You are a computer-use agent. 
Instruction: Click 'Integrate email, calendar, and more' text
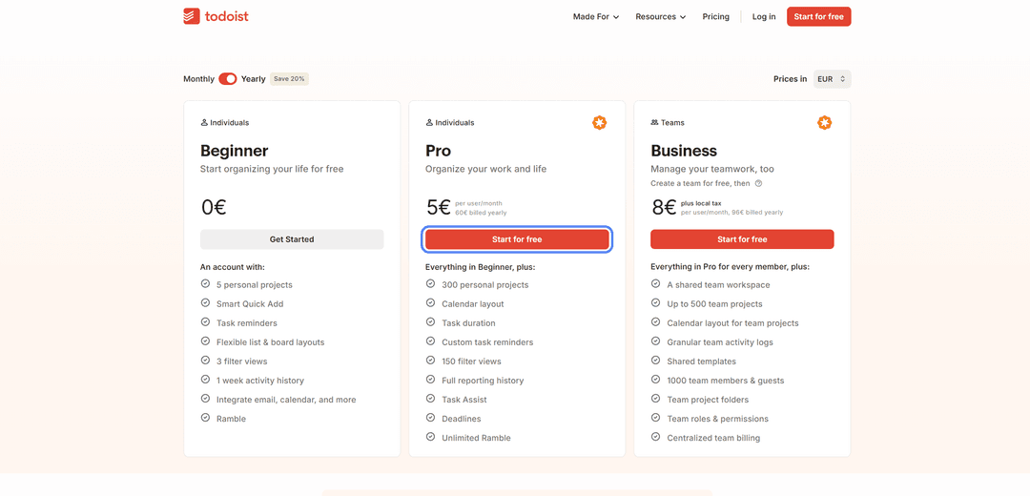pyautogui.click(x=286, y=400)
